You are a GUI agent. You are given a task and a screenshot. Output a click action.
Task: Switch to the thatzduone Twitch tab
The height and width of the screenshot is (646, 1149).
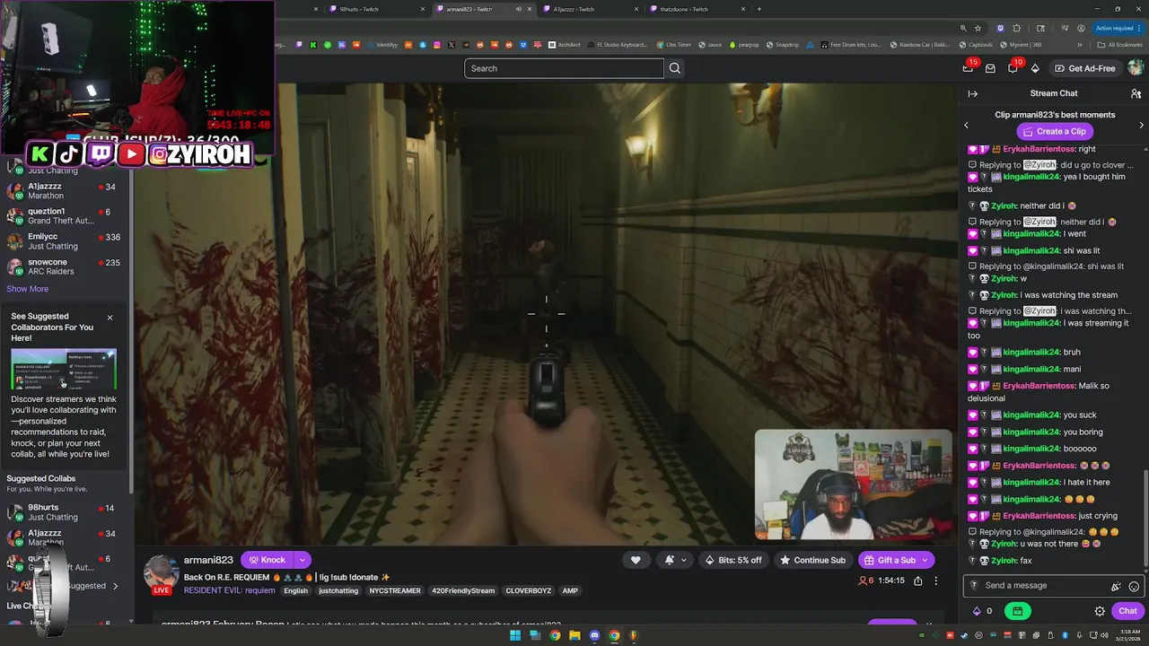697,9
